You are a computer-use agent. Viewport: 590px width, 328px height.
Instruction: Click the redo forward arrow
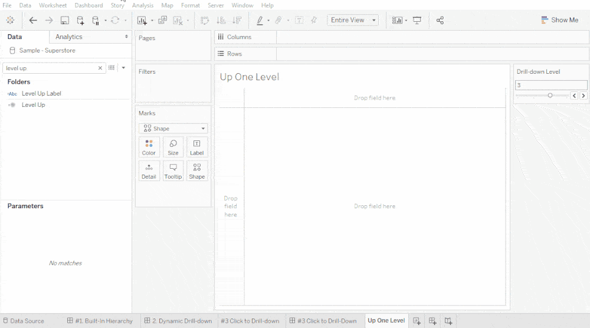pos(49,20)
